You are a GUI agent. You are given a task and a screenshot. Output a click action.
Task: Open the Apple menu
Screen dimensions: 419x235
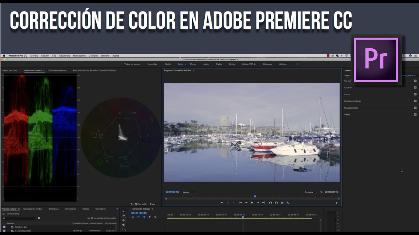point(4,56)
